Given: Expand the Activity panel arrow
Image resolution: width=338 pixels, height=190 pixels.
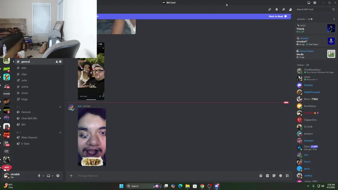Looking at the screenshot, I should click(x=334, y=19).
